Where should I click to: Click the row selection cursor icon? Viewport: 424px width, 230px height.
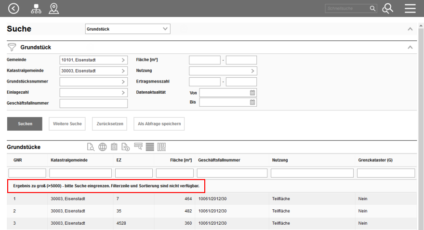(x=138, y=147)
